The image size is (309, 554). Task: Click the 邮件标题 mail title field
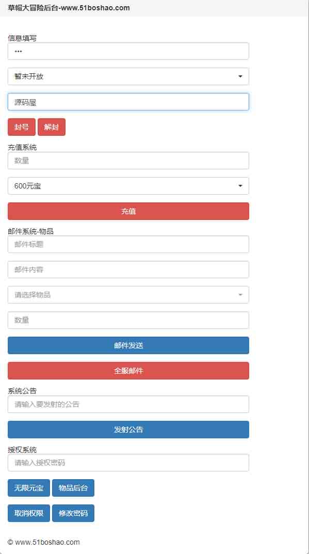[128, 244]
